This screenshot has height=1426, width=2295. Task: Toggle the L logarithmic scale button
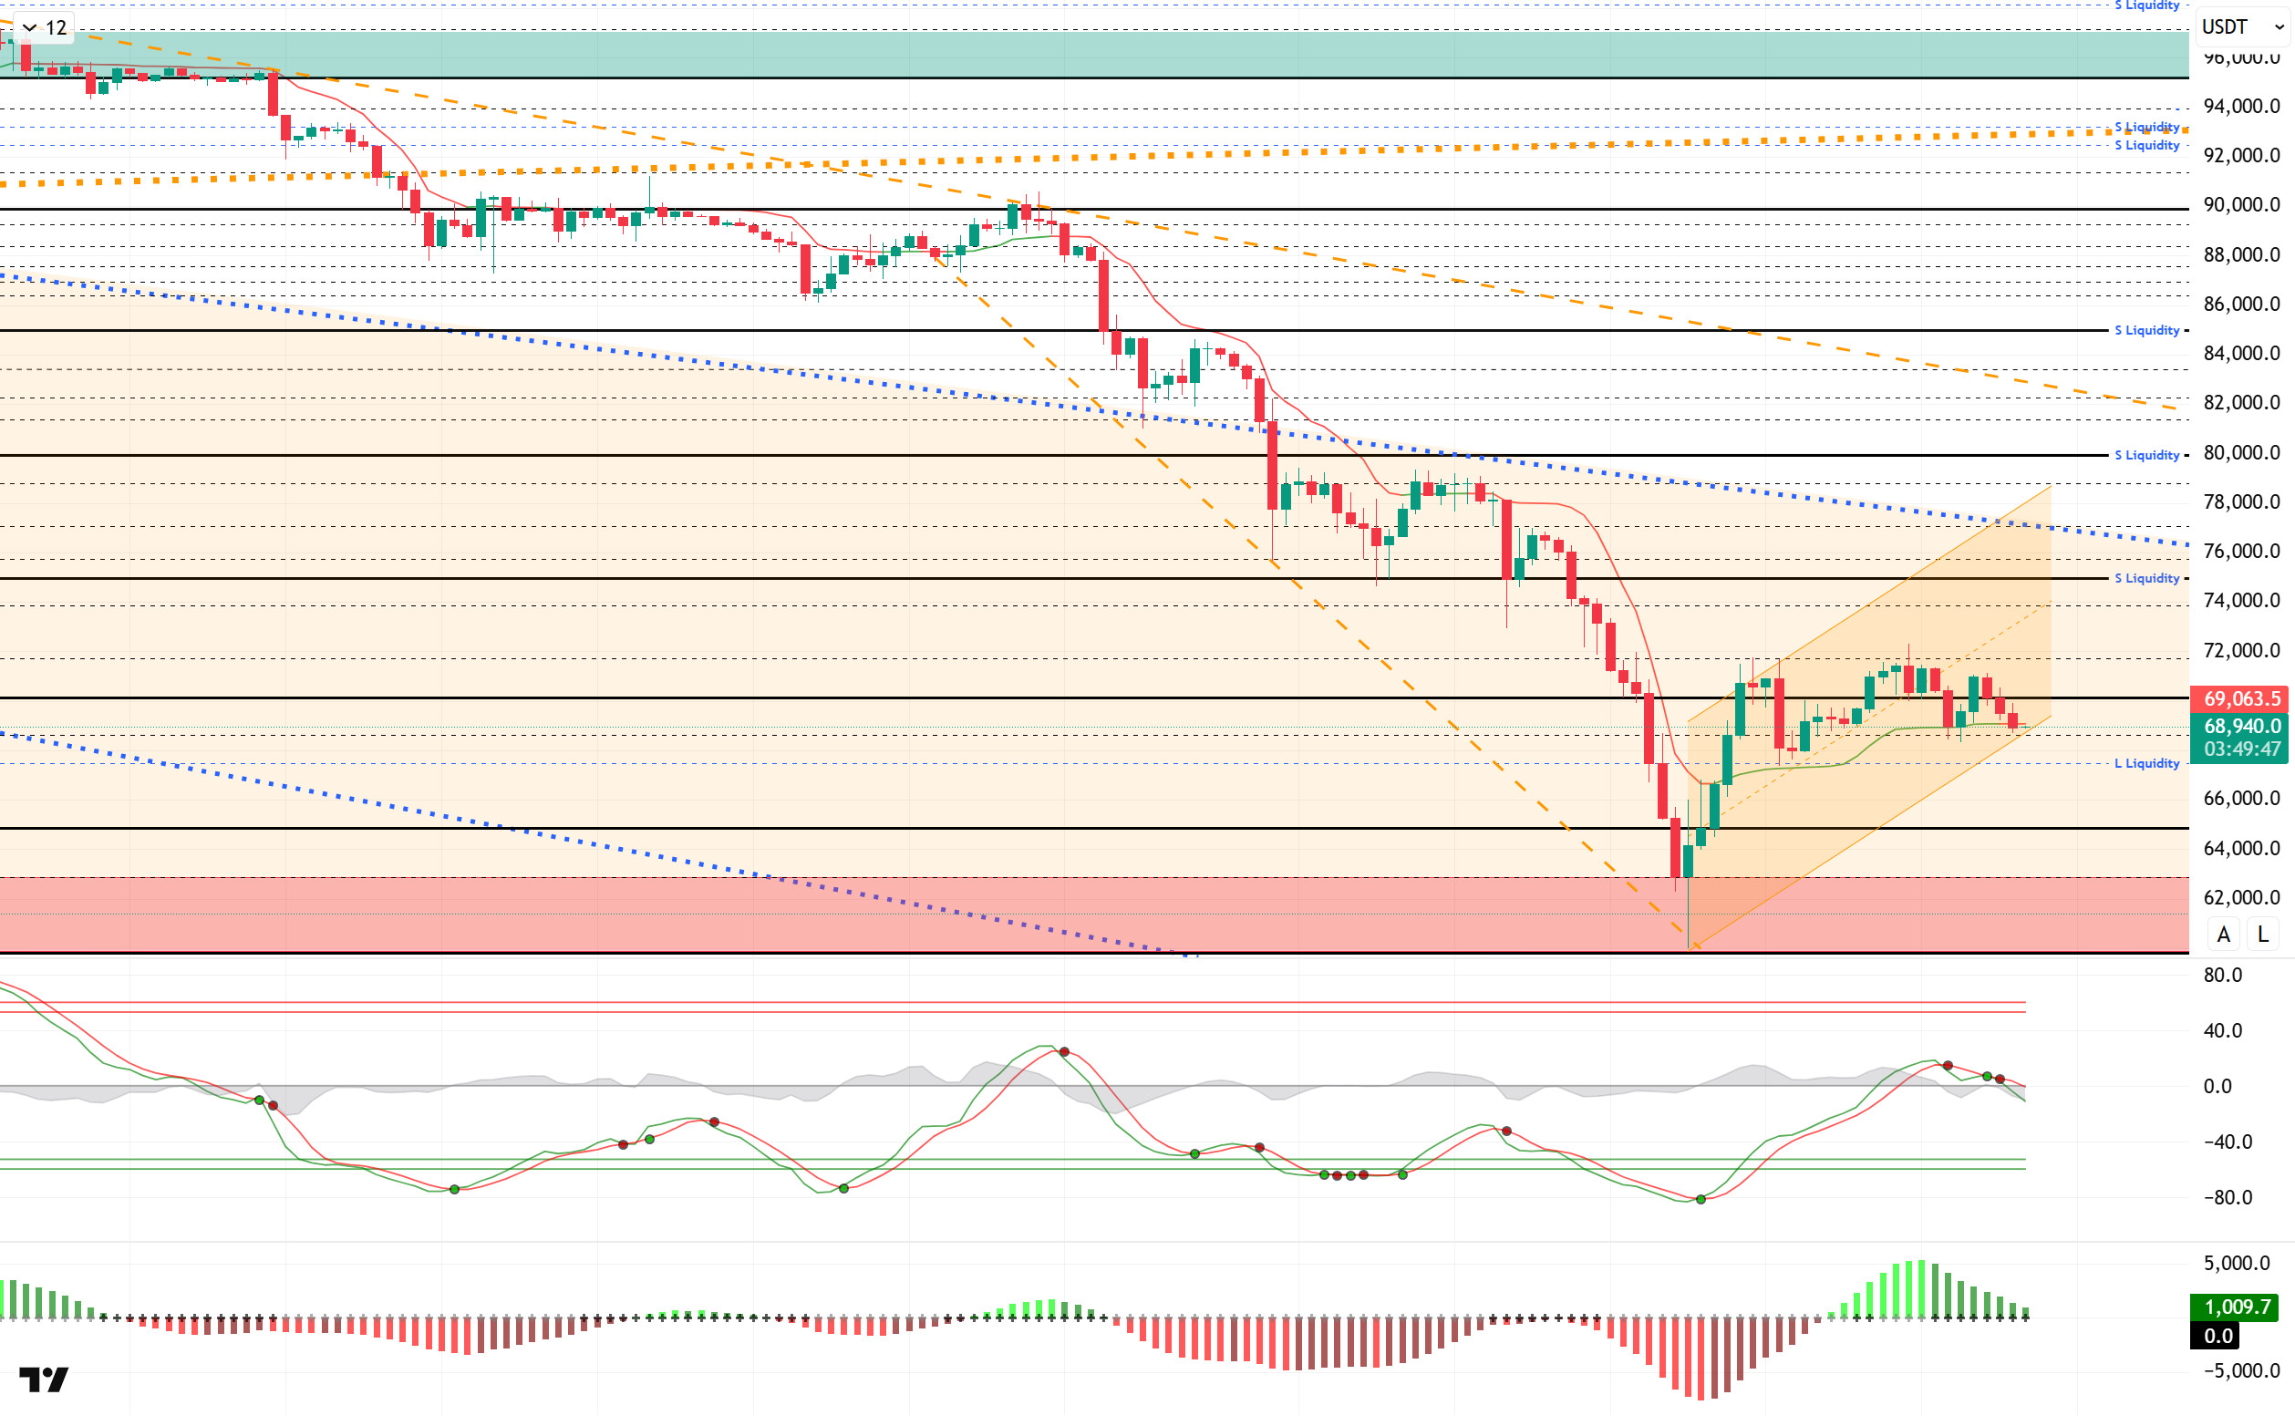click(2262, 935)
